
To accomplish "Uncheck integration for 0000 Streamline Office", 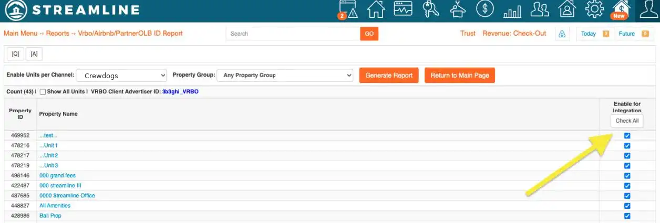I will click(x=627, y=196).
